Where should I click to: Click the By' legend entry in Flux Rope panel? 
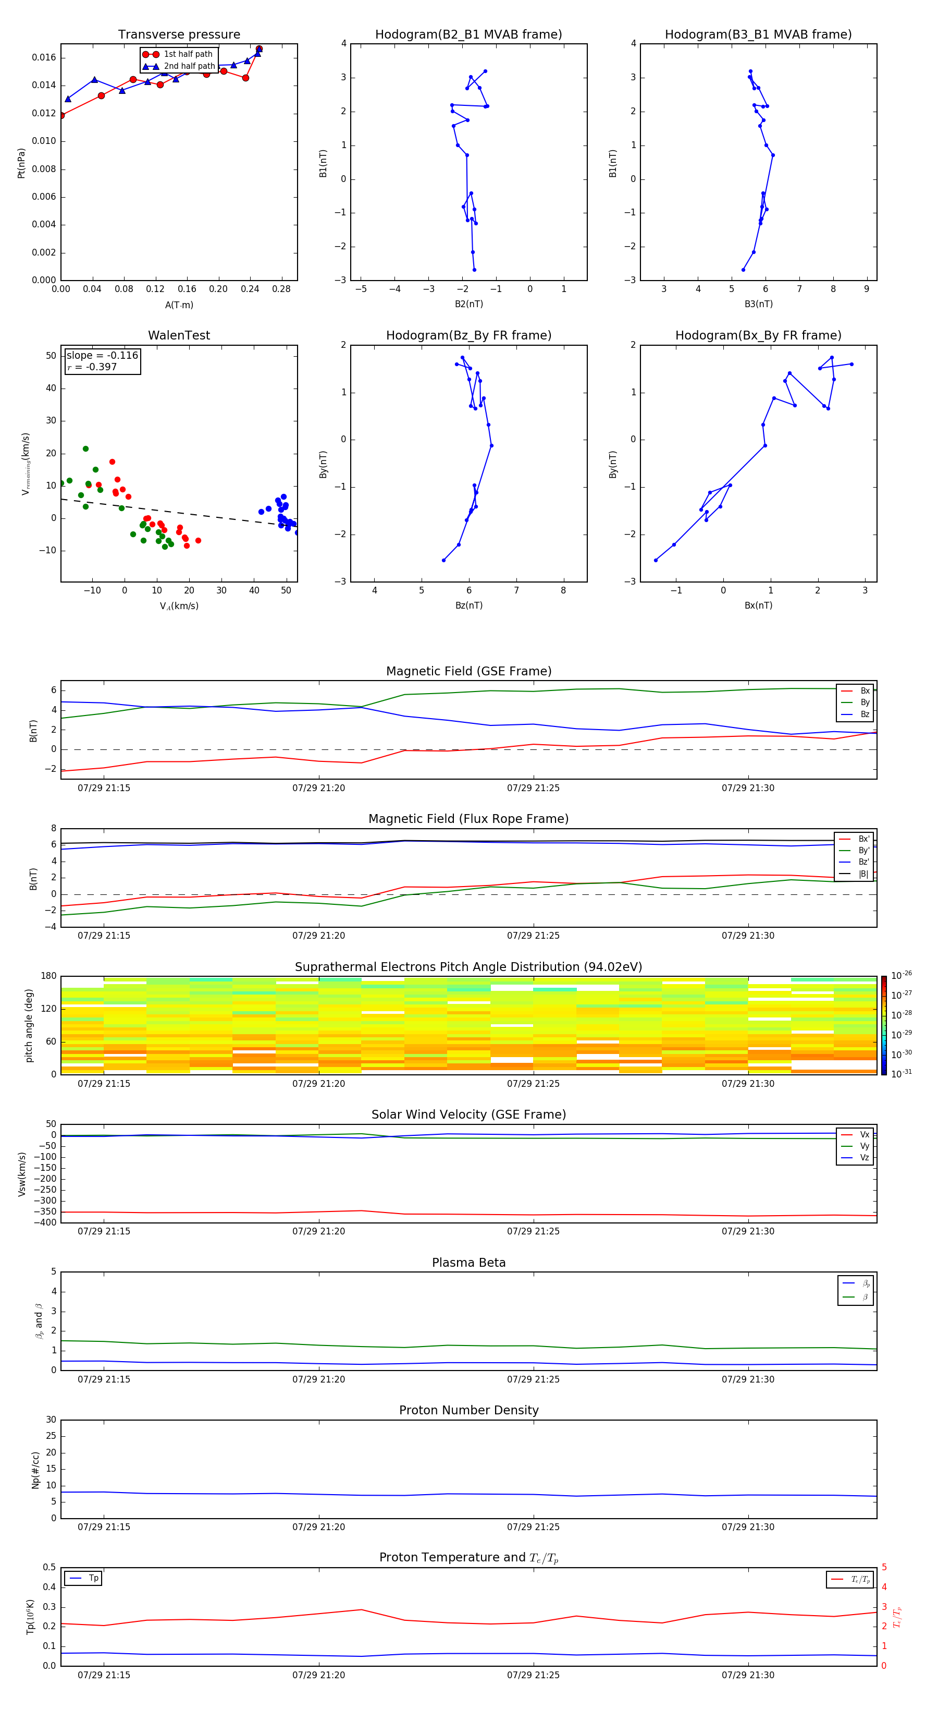855,851
